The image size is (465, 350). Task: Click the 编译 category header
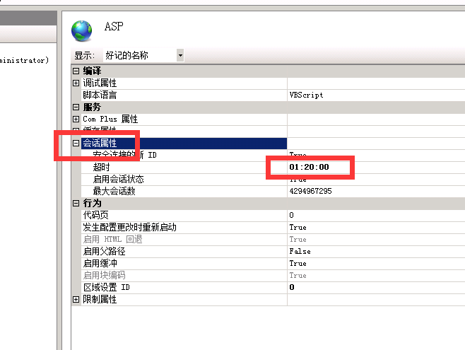coord(92,71)
